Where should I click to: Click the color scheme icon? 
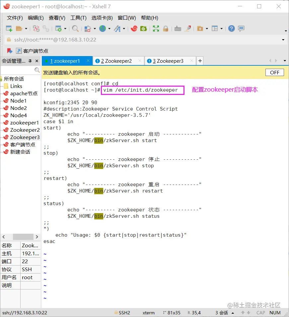[x=87, y=29]
